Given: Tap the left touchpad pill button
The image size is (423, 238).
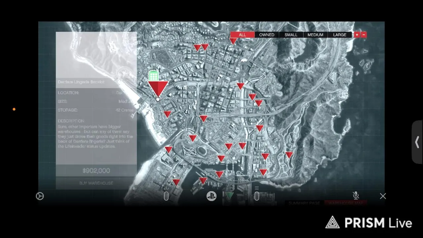Looking at the screenshot, I should pyautogui.click(x=166, y=196).
